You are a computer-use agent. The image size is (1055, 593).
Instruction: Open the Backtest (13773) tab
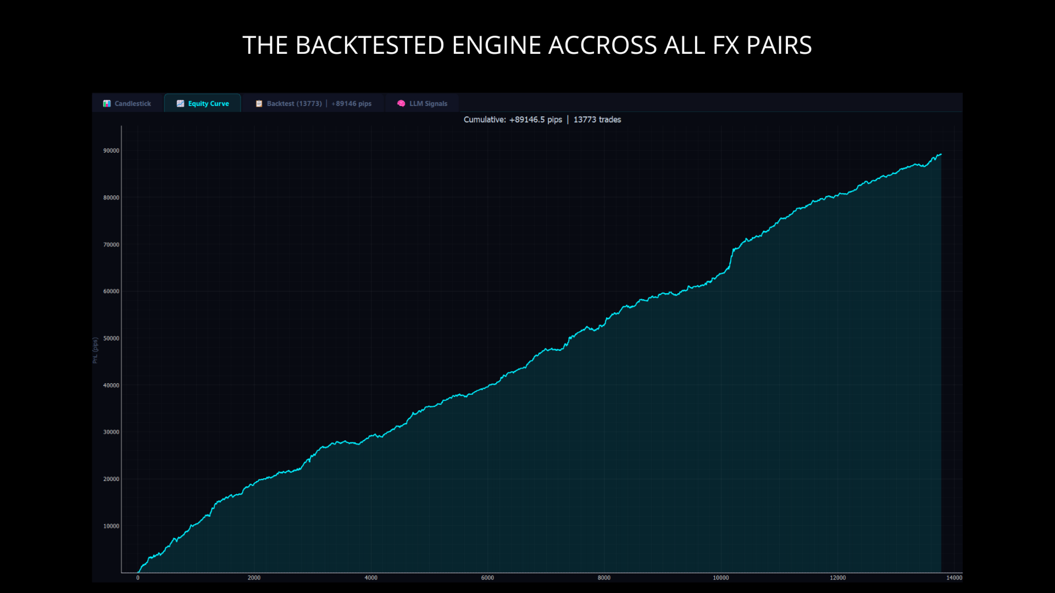tap(294, 103)
